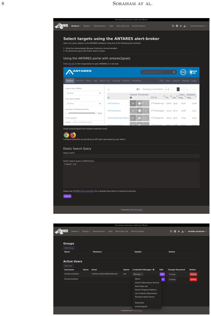Image resolution: width=211 pixels, height=316 pixels.
Task: Open the ANTARES Documentation link
Action: [x=84, y=191]
